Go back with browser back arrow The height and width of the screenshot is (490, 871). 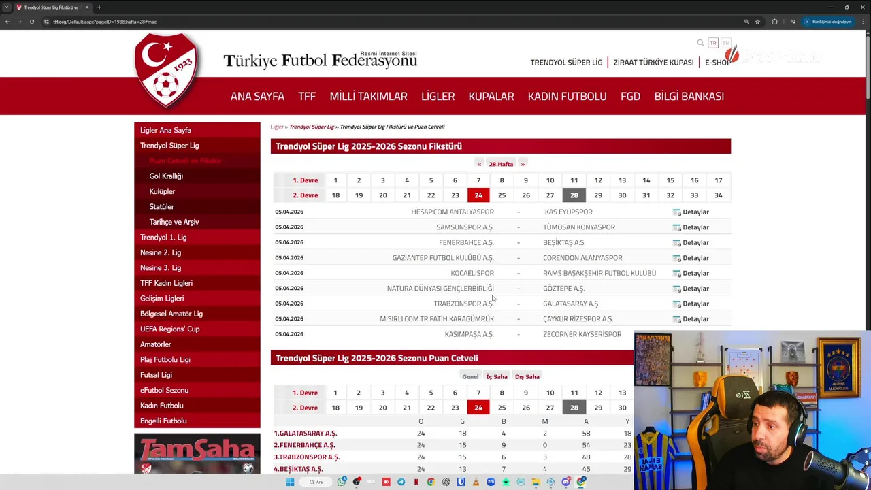7,22
